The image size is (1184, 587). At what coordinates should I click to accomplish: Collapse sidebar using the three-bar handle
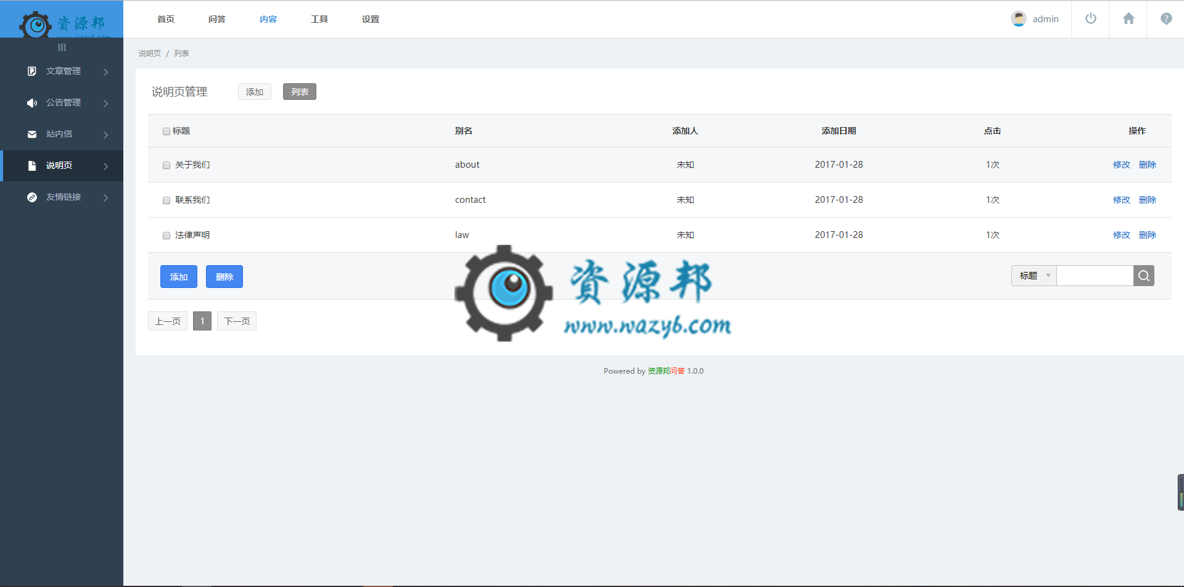pos(62,47)
